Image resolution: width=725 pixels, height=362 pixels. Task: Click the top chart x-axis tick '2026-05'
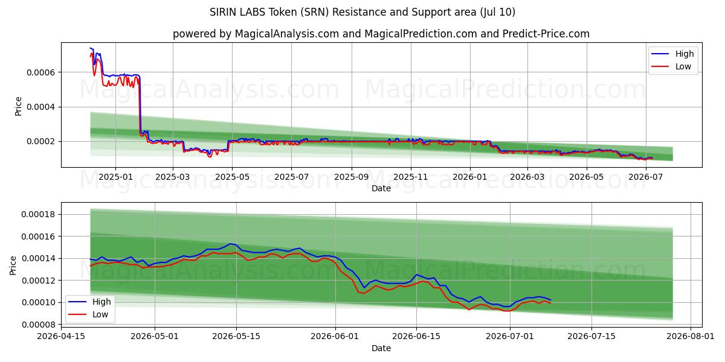coord(587,177)
